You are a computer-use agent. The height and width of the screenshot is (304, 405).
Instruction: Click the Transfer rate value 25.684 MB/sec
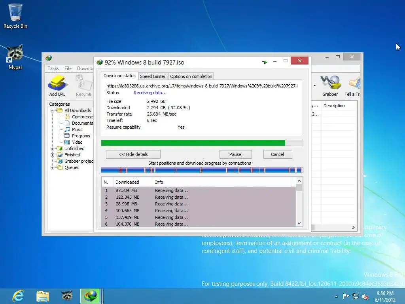click(162, 114)
